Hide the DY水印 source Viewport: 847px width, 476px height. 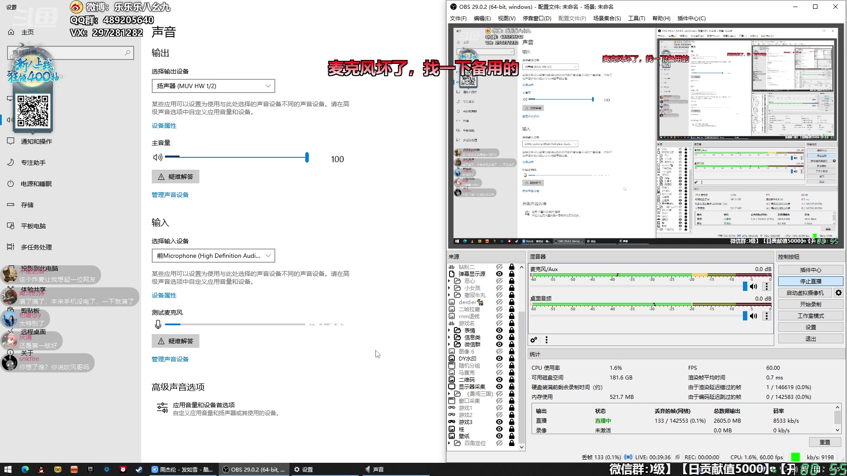pos(499,358)
